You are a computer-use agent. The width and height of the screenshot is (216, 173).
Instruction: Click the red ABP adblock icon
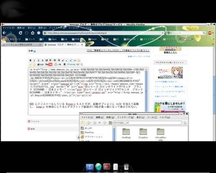[x=210, y=33]
